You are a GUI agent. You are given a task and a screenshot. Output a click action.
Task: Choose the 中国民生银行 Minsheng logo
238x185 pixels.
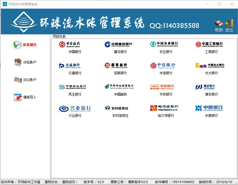click(72, 87)
